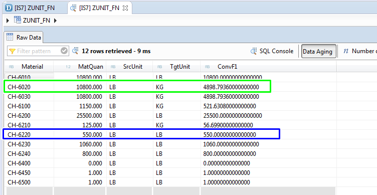Click the Raw Data grid icon
377x195 pixels.
click(10, 37)
